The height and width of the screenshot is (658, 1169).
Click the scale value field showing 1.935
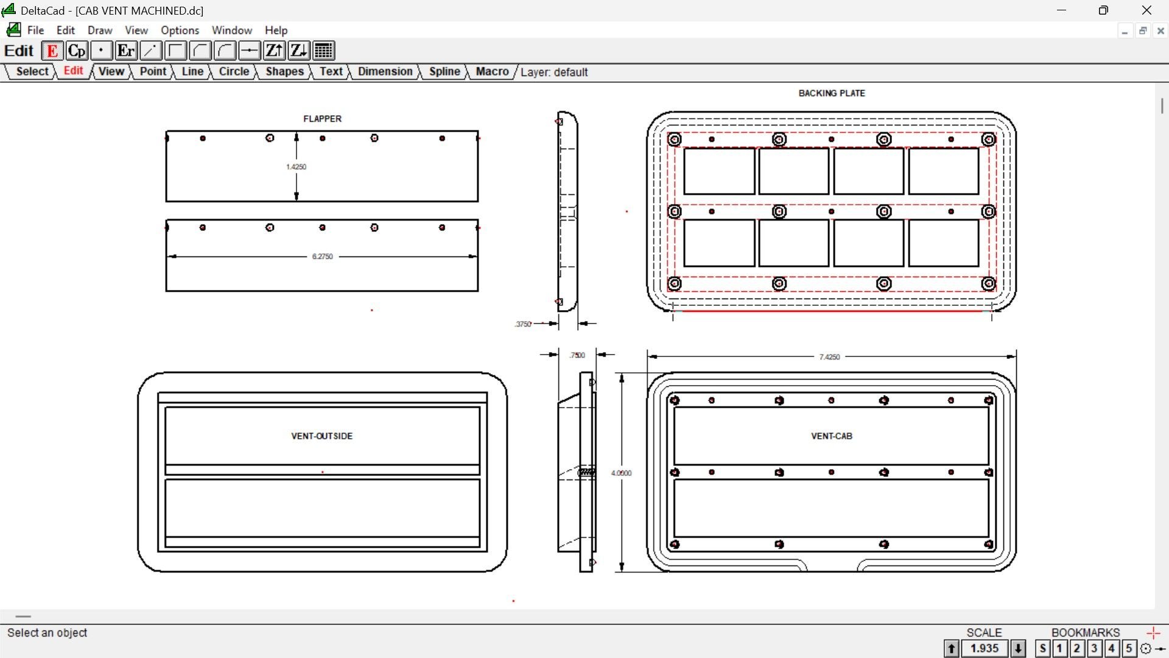click(x=985, y=648)
